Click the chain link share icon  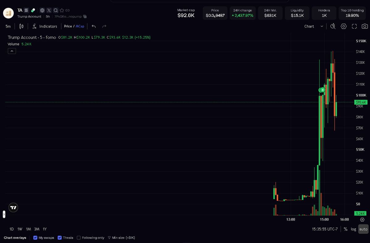[x=68, y=10]
